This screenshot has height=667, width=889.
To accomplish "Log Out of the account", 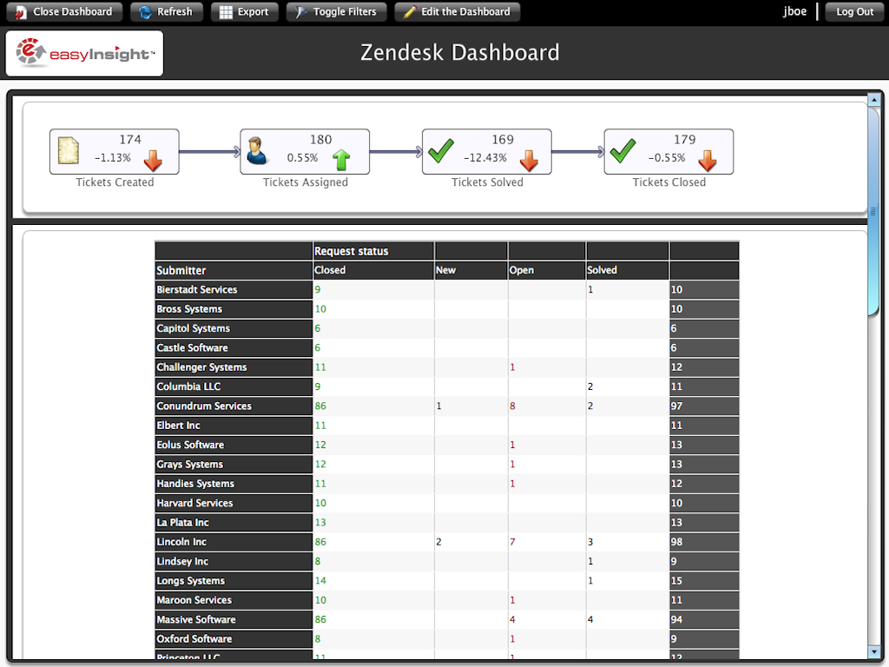I will (854, 12).
